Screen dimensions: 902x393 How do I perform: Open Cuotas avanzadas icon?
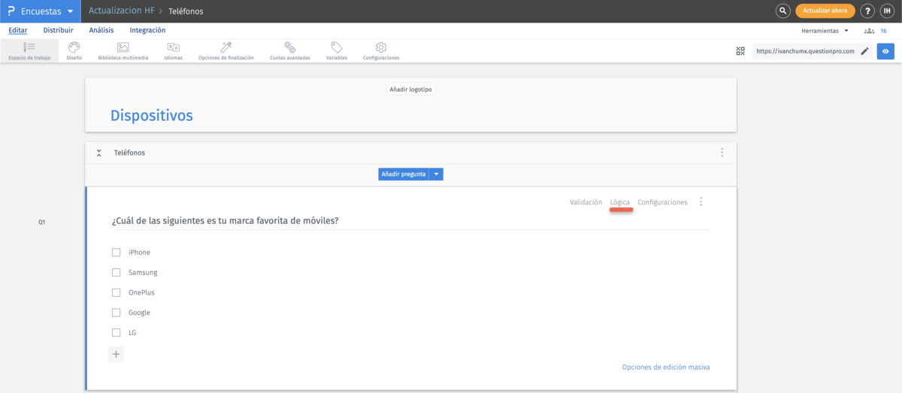289,47
